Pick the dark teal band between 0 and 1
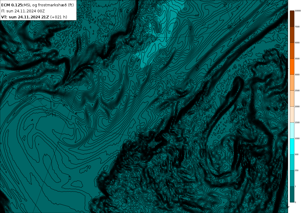Image resolution: width=301 pixels, height=213 pixels. [292, 194]
